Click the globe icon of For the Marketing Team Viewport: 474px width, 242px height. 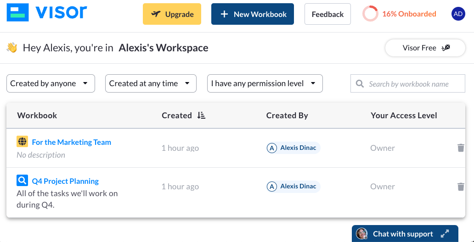(23, 142)
